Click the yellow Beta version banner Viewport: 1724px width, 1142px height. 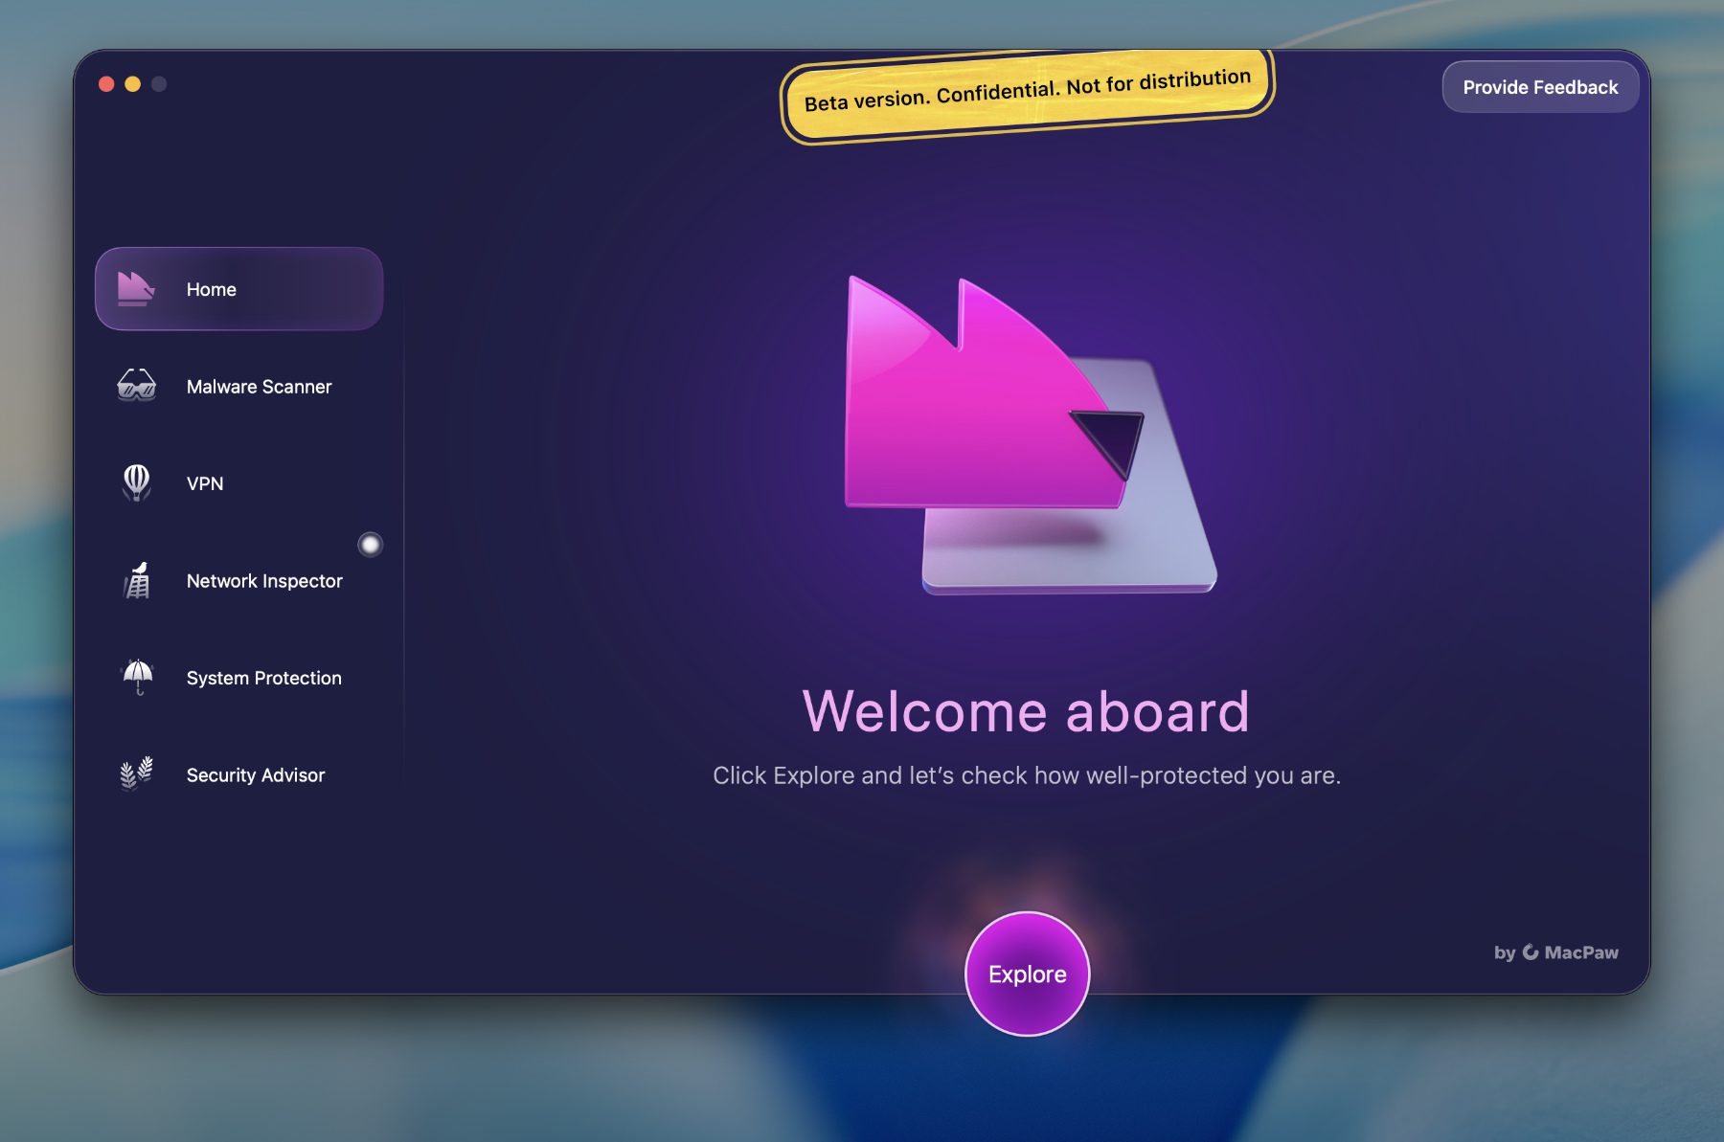[x=1027, y=92]
